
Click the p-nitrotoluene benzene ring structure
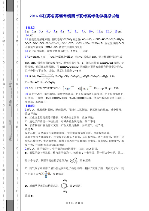point(64,186)
